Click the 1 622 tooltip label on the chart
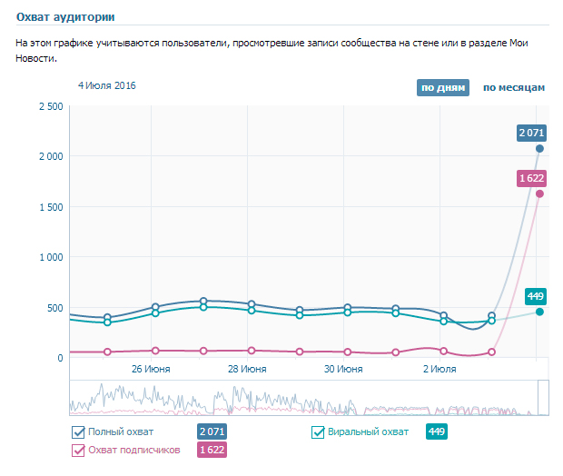This screenshot has width=563, height=476. tap(531, 178)
